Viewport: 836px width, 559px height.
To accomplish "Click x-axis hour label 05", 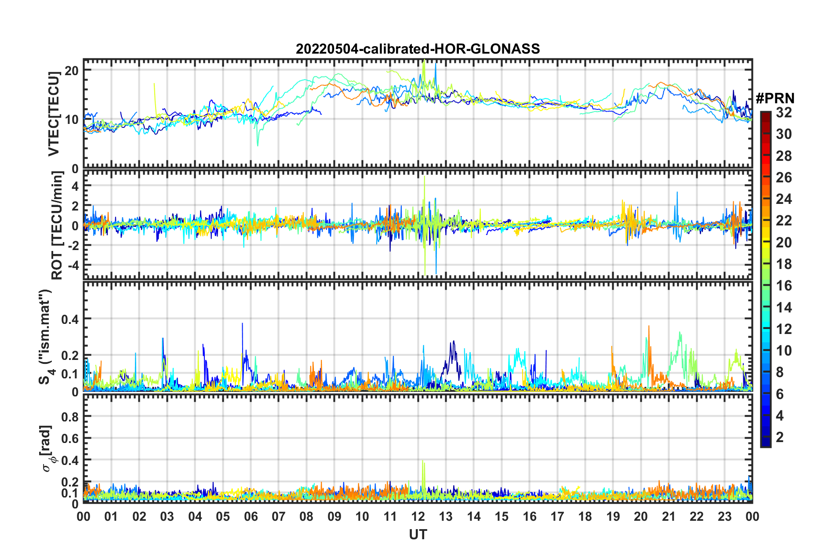I will [x=223, y=516].
